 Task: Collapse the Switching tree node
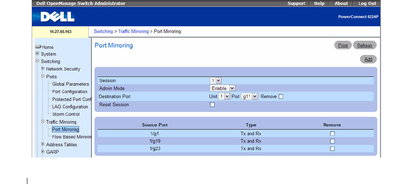[x=37, y=62]
